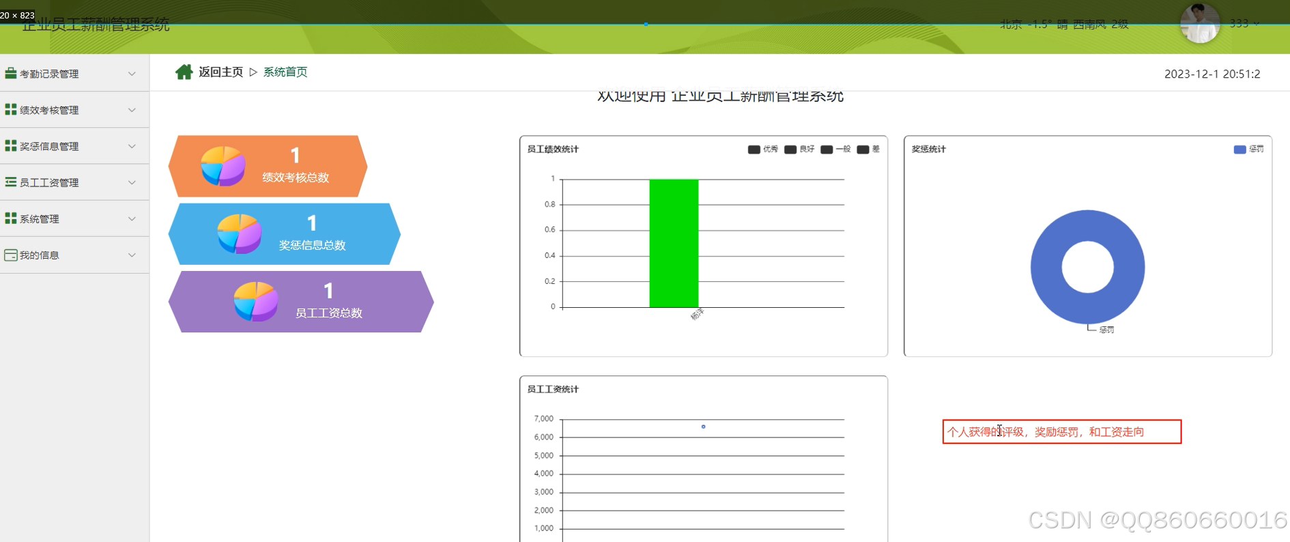Open the 奖惩信息管理 menu
The width and height of the screenshot is (1290, 542).
(74, 146)
